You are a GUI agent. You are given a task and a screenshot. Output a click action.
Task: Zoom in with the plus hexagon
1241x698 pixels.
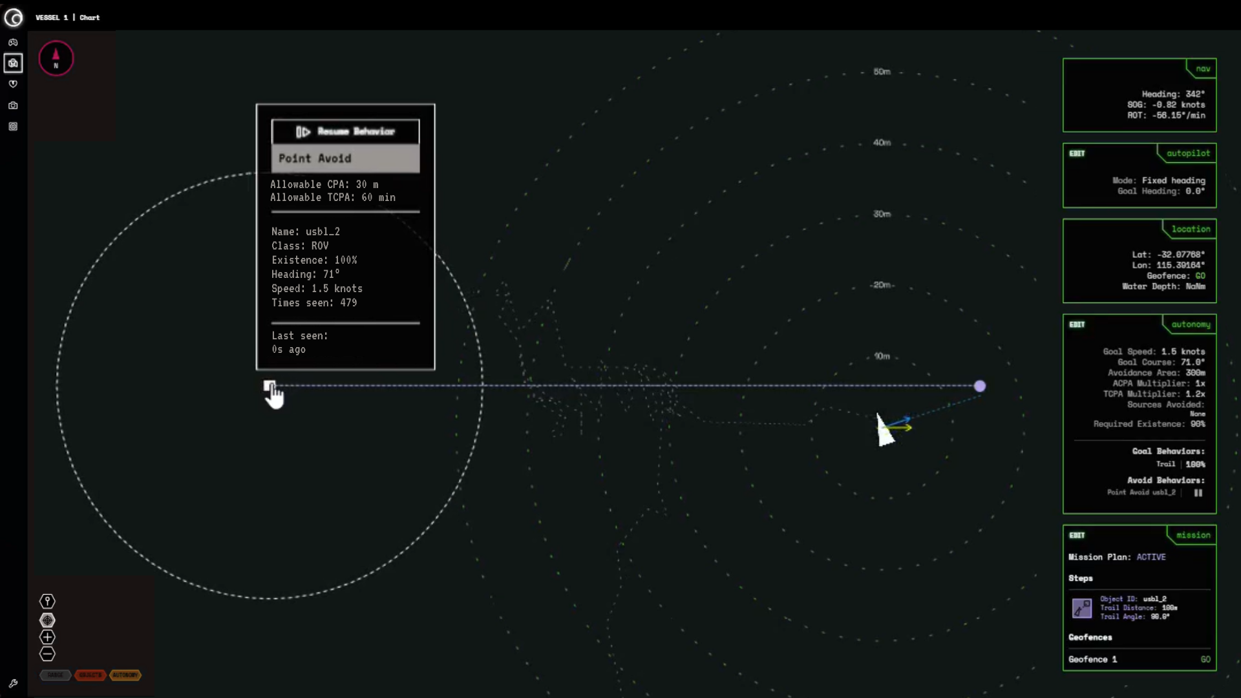47,637
